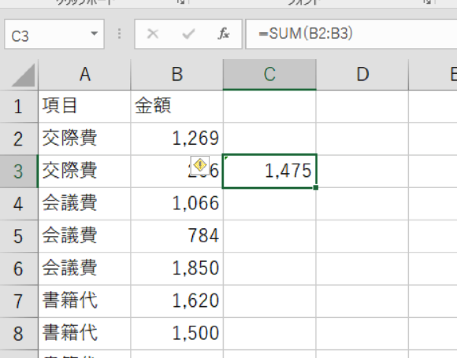
Task: Click cell A7 containing 書籍代
Action: pos(84,301)
